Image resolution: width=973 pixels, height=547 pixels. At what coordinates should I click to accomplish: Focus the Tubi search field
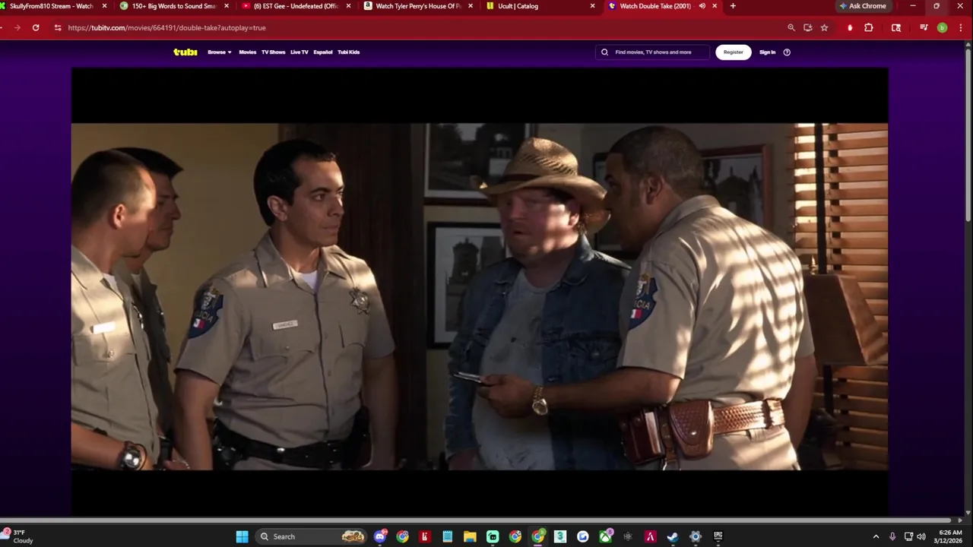tap(653, 52)
